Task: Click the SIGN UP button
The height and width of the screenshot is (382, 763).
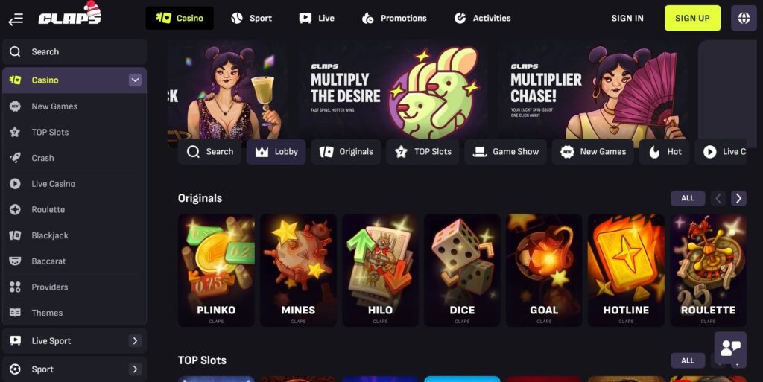Action: pos(692,18)
